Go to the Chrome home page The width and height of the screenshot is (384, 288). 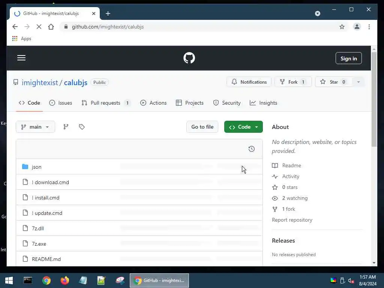[x=51, y=27]
